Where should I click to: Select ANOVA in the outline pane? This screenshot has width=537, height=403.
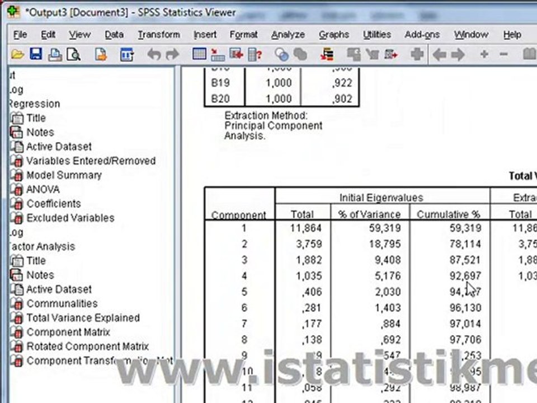tap(43, 189)
